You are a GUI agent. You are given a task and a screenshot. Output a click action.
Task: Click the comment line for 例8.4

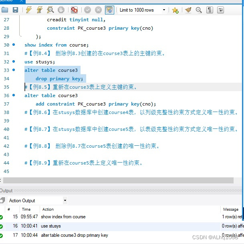click(x=95, y=53)
